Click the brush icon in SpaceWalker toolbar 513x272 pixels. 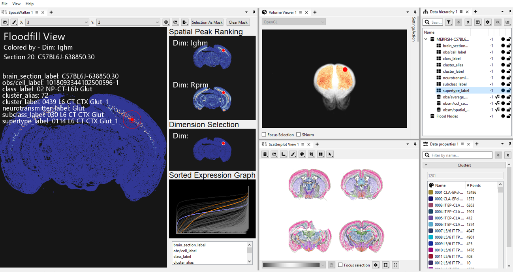[x=14, y=23]
